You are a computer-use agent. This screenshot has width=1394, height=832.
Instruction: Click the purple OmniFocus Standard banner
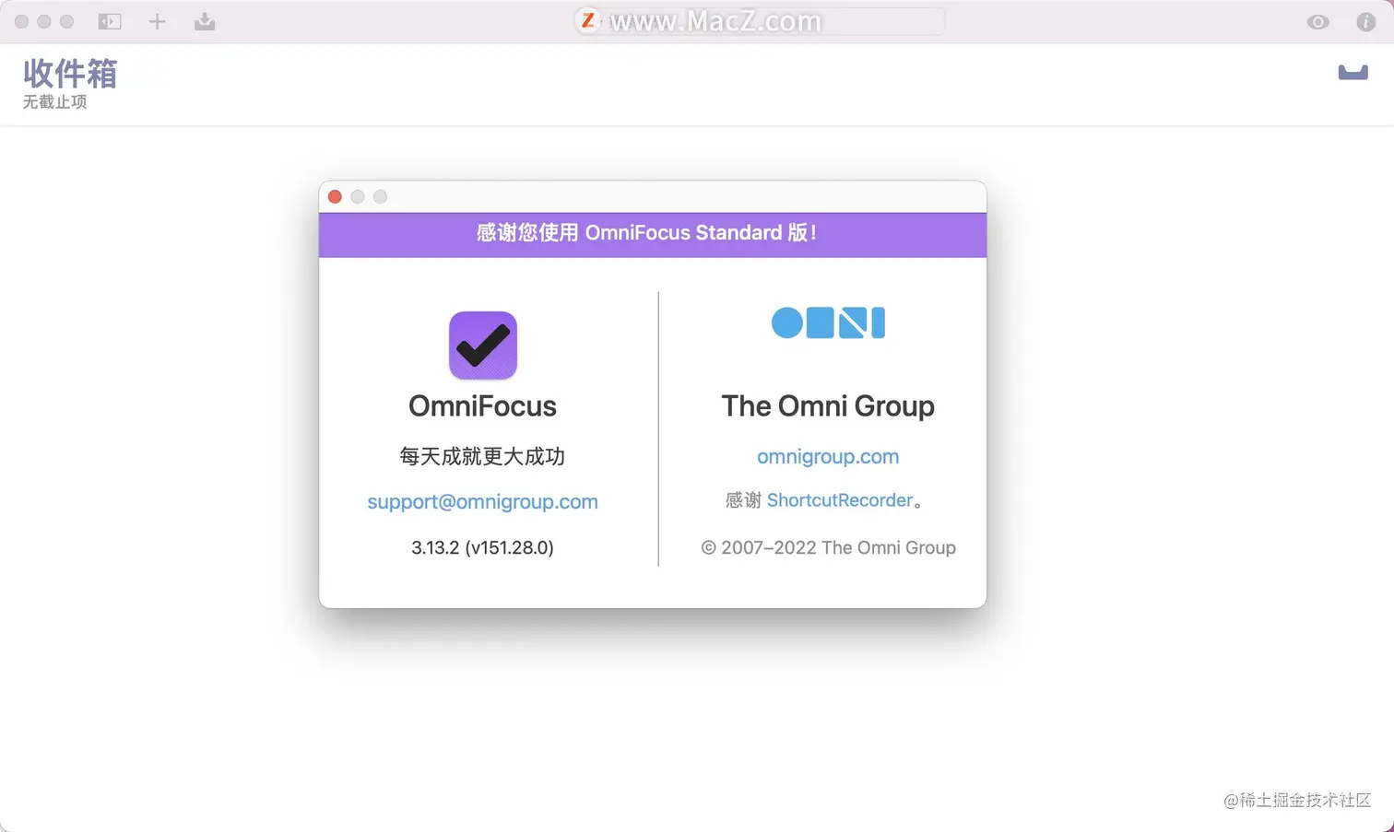tap(653, 234)
